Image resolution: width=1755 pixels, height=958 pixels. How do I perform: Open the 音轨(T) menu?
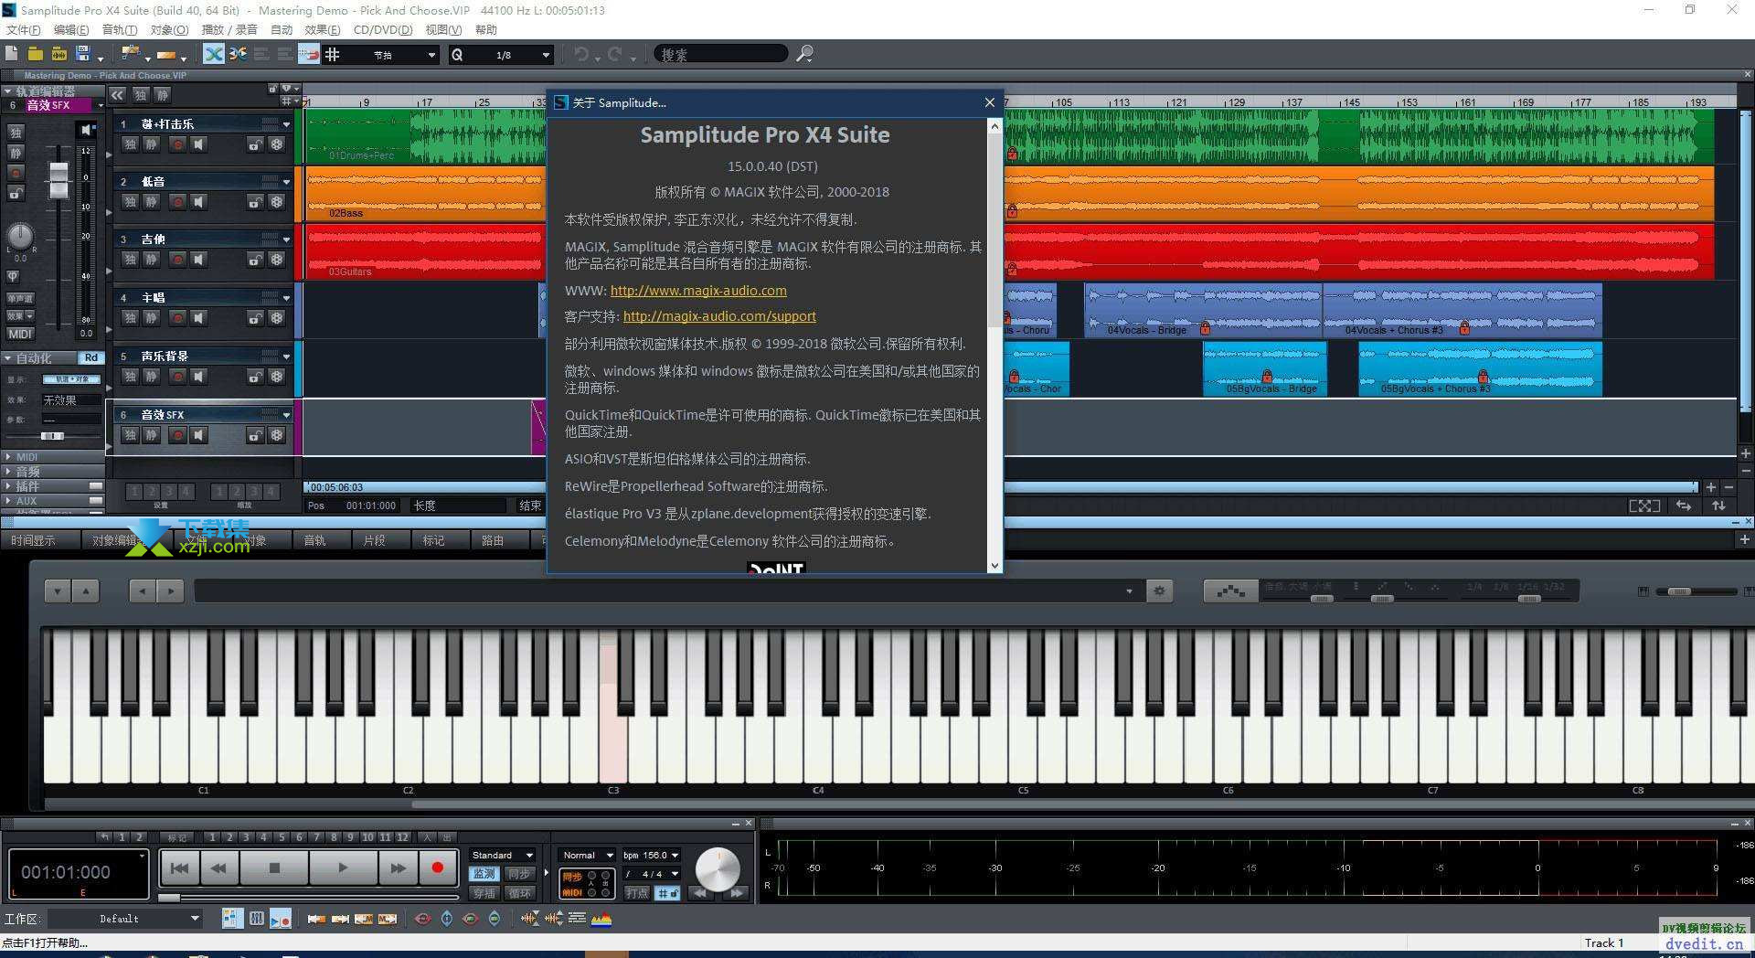(x=120, y=29)
